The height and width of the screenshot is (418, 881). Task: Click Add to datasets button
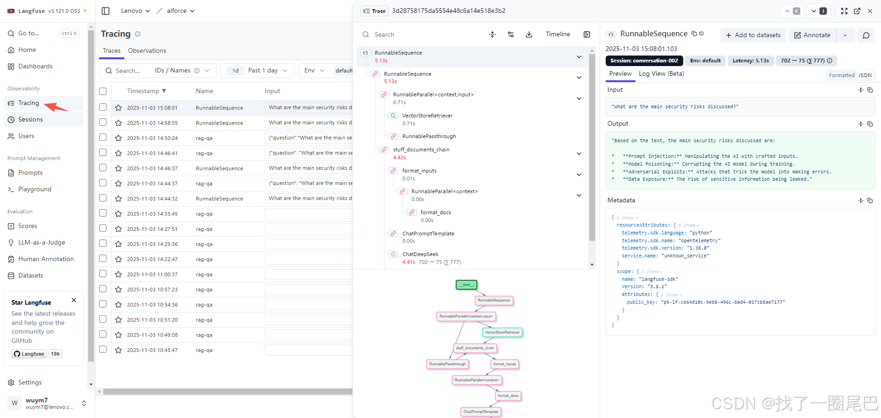(753, 35)
